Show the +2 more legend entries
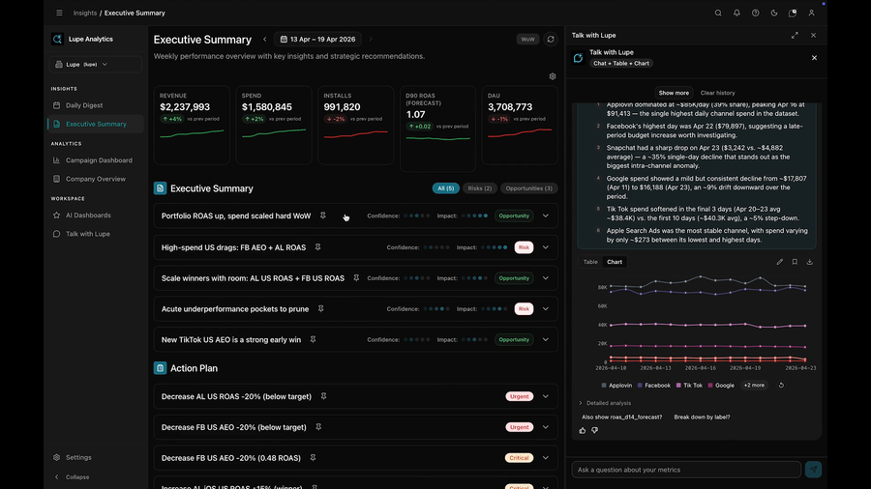This screenshot has width=871, height=489. tap(754, 386)
